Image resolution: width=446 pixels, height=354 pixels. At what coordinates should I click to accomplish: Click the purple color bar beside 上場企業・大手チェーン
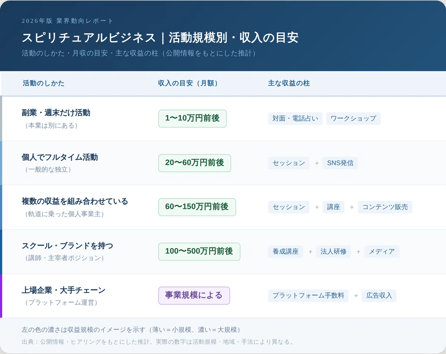coord(1,296)
